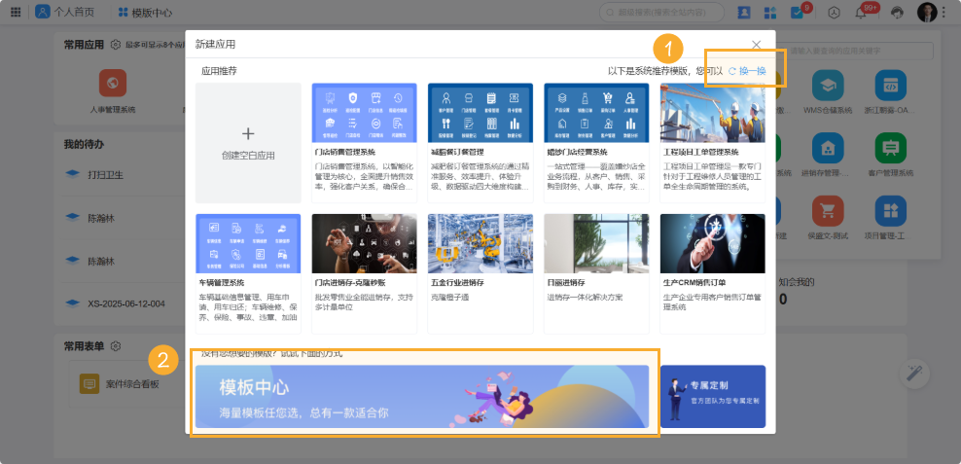
Task: Click 创建空白应用 to create a blank app
Action: coord(248,143)
